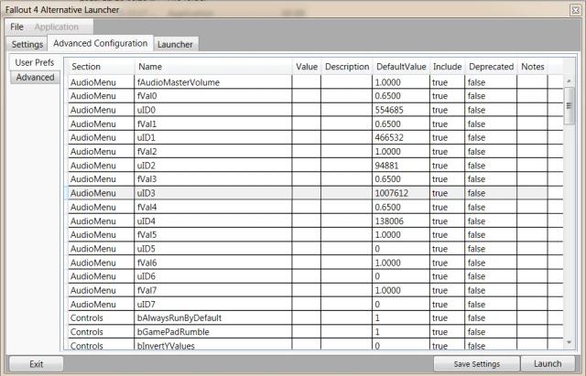Sort by the Name column header
The width and height of the screenshot is (586, 376).
point(213,67)
